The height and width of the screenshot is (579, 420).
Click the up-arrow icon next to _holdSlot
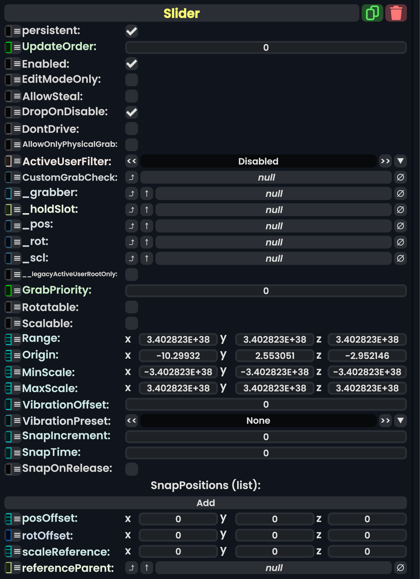click(147, 210)
